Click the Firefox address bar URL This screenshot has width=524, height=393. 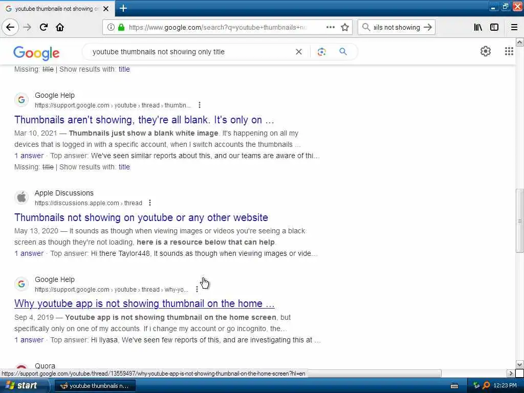click(218, 27)
